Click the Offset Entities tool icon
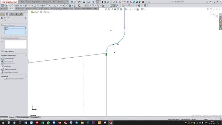 tap(79, 6)
